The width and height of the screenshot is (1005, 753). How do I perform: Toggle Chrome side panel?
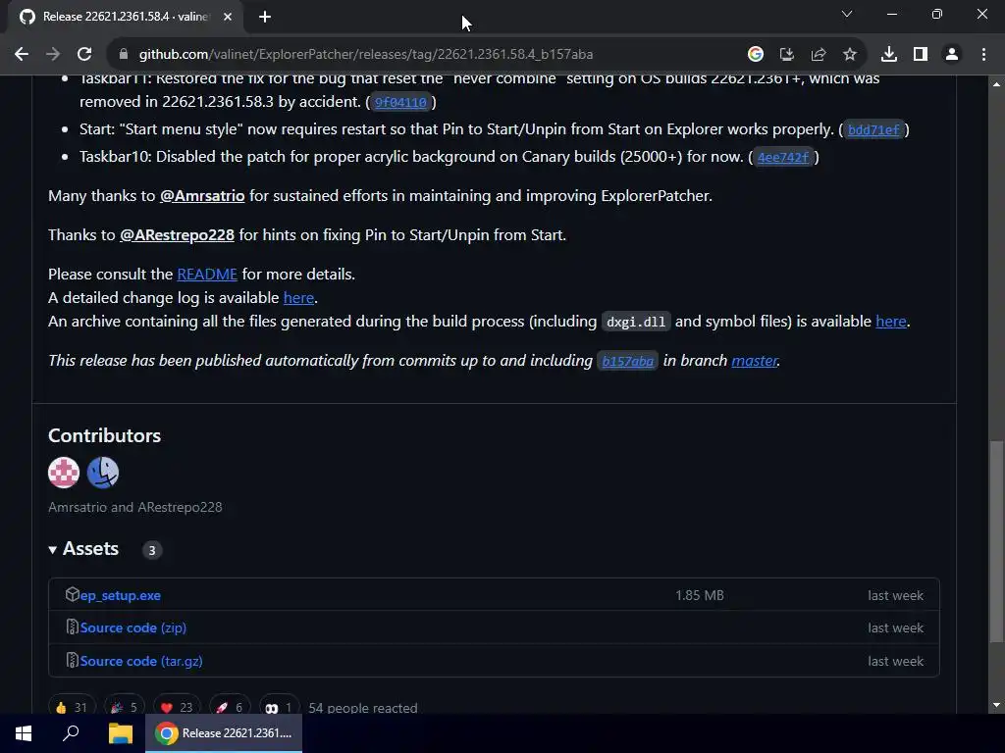921,55
